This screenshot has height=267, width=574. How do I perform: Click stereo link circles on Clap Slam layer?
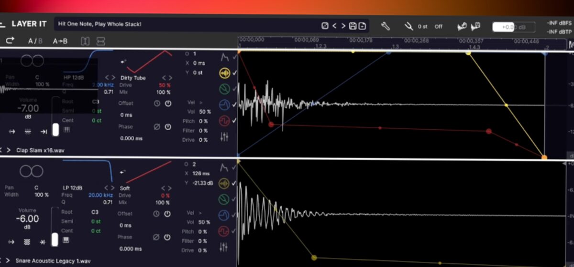point(32,61)
